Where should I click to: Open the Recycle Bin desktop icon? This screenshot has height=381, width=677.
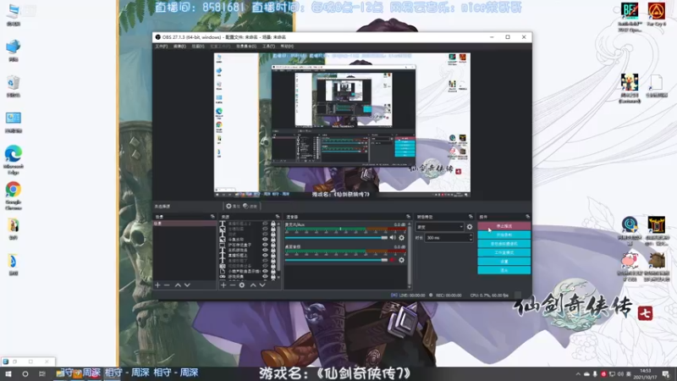[14, 86]
